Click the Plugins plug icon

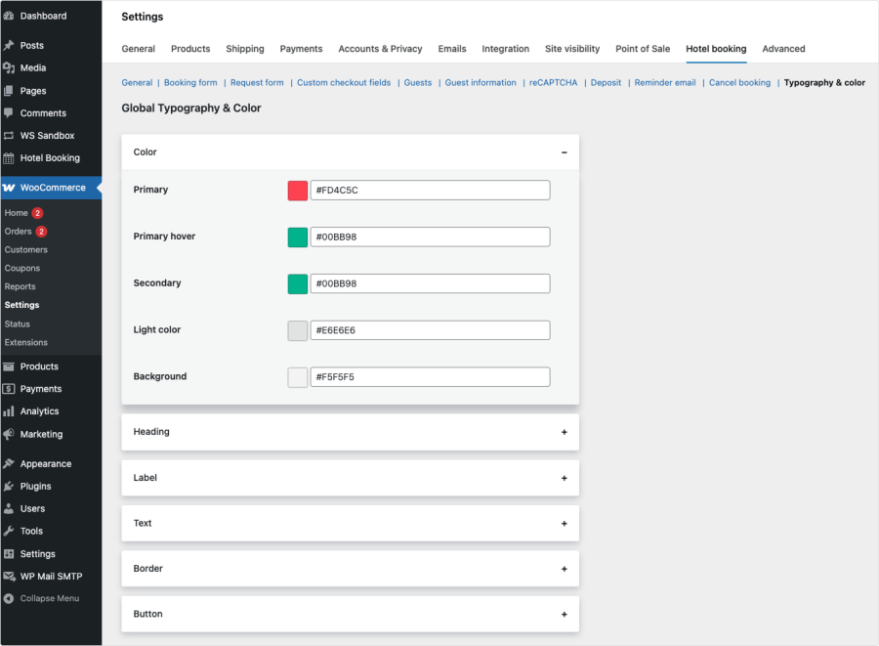[x=9, y=487]
